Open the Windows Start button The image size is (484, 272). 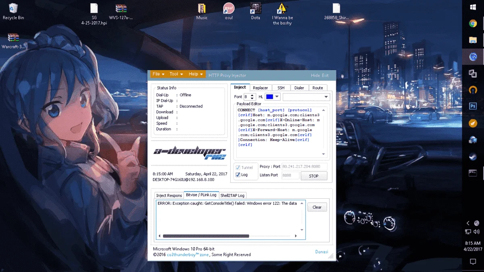click(x=473, y=7)
